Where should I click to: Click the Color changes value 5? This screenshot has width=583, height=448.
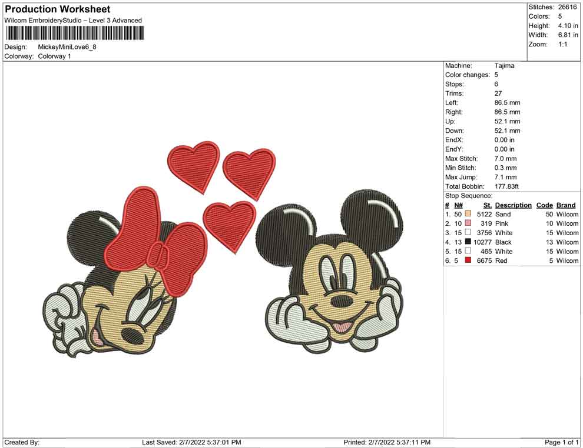pyautogui.click(x=496, y=75)
